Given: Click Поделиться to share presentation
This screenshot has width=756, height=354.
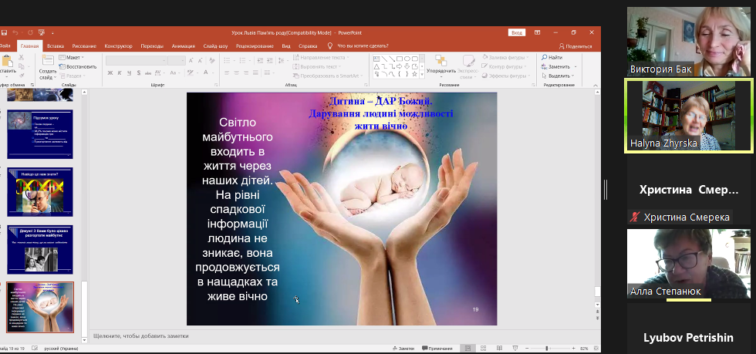Looking at the screenshot, I should (575, 46).
